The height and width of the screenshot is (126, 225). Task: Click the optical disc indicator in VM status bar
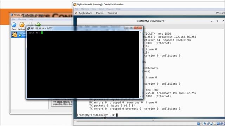point(201,124)
